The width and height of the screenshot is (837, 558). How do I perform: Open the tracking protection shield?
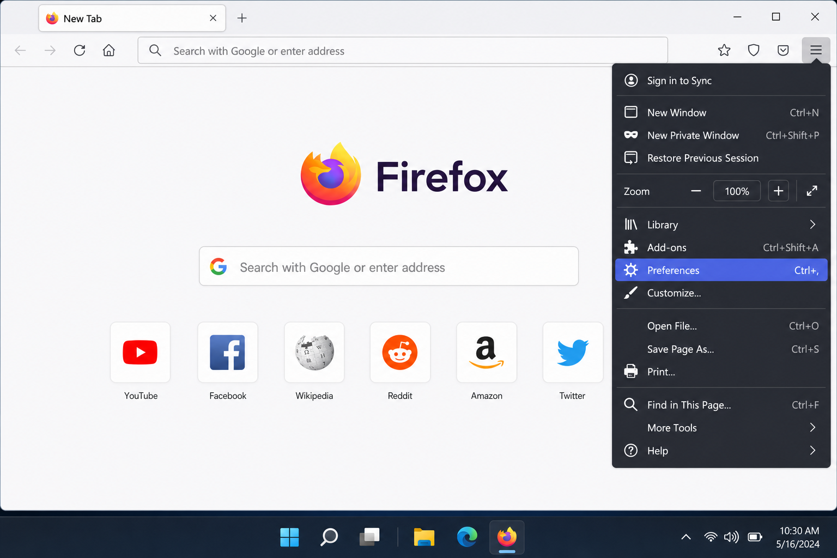[754, 51]
